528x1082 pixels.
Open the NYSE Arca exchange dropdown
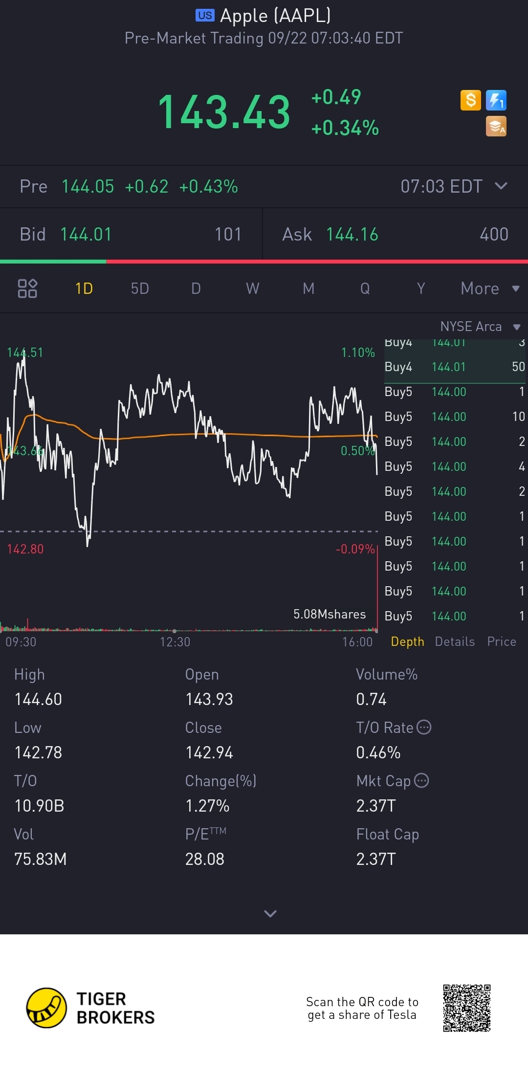click(481, 326)
